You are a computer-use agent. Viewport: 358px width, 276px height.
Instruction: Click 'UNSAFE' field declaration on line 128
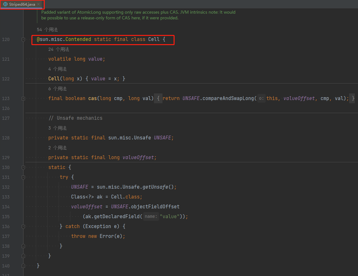(162, 138)
